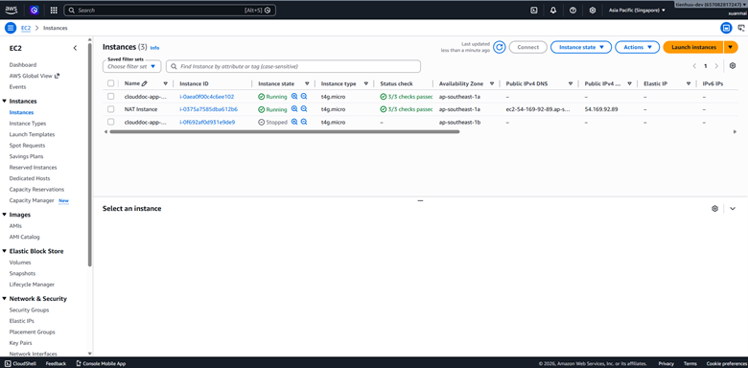748x368 pixels.
Task: Navigate to Security Groups
Action: [29, 310]
